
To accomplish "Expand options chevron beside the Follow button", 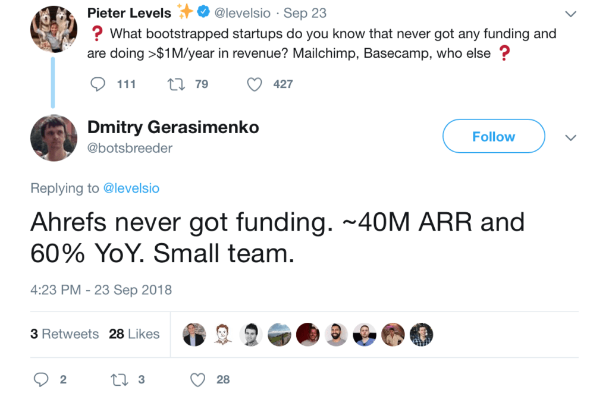I will 570,138.
